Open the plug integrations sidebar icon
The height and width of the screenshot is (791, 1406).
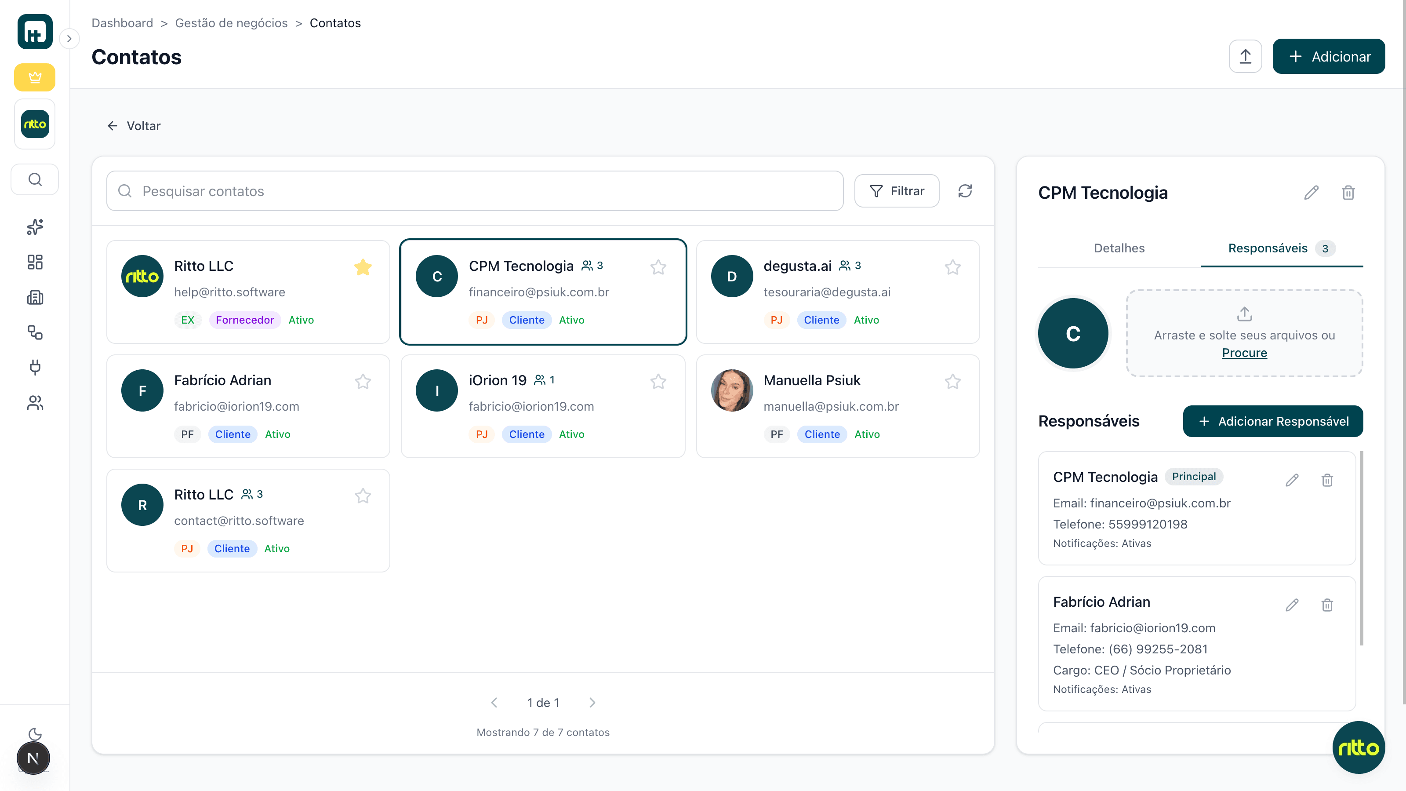(35, 368)
